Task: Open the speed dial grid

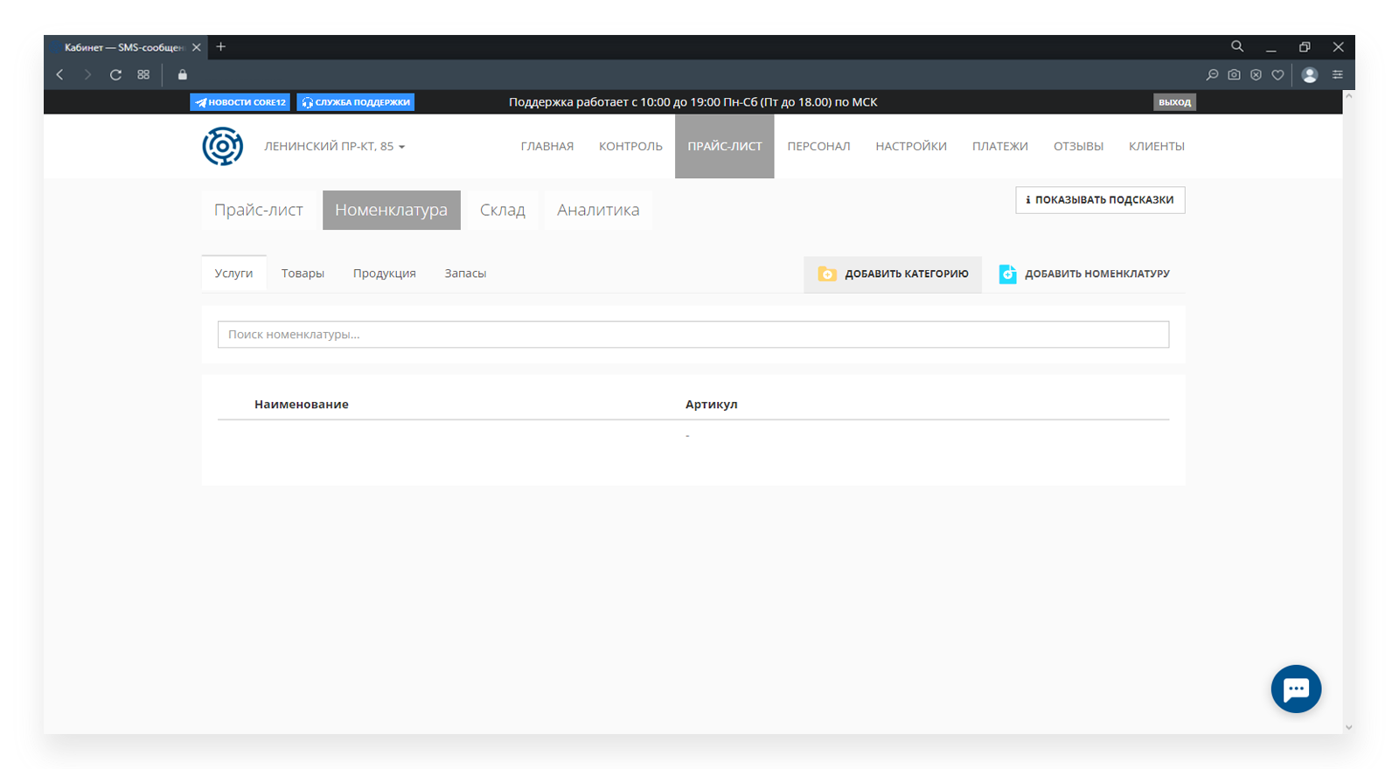Action: point(143,75)
